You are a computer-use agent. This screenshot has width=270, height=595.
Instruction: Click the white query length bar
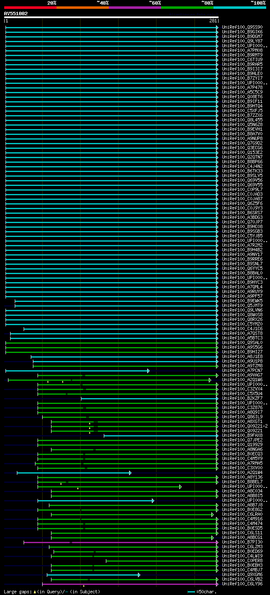click(111, 17)
